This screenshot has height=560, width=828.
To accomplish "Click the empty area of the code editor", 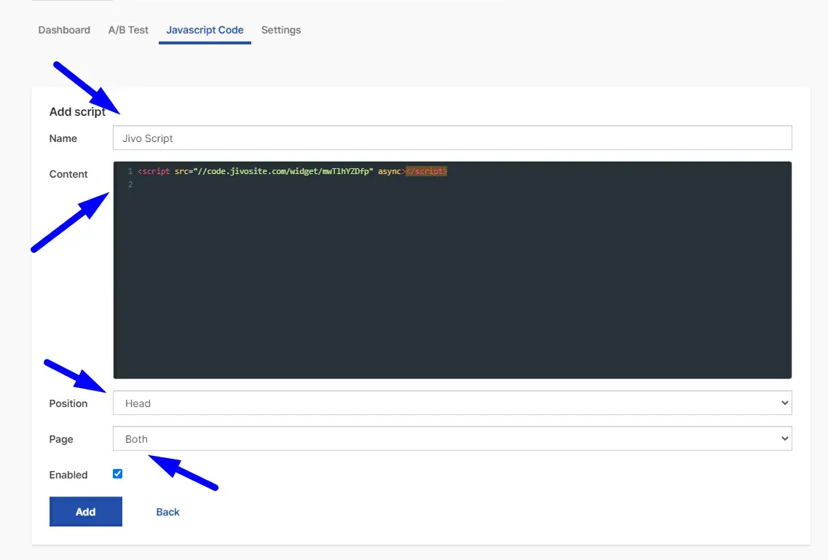I will (452, 284).
